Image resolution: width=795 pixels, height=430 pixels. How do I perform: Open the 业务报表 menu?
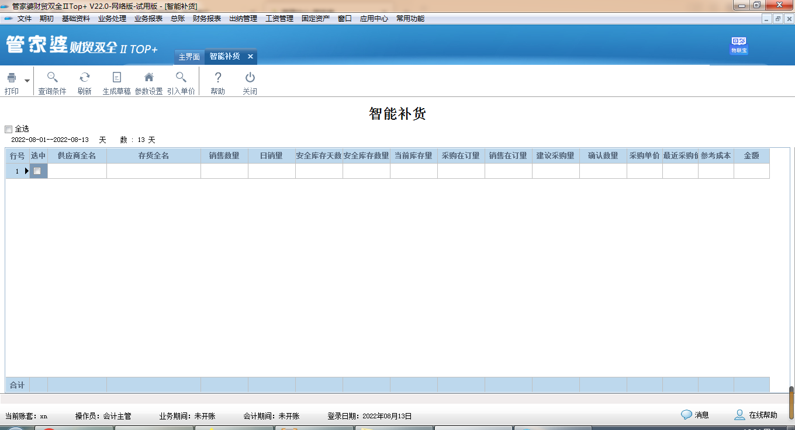click(148, 19)
